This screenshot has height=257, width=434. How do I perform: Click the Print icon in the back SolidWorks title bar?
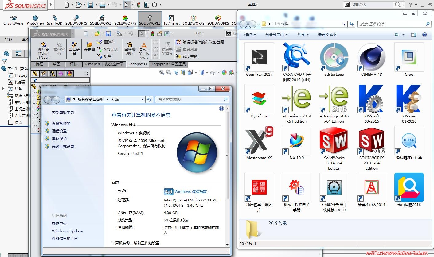tap(103, 5)
